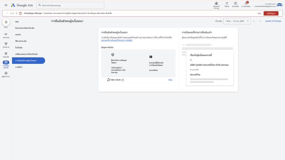This screenshot has height=160, width=285.
Task: Click the Reset link in verification card
Action: 170,80
